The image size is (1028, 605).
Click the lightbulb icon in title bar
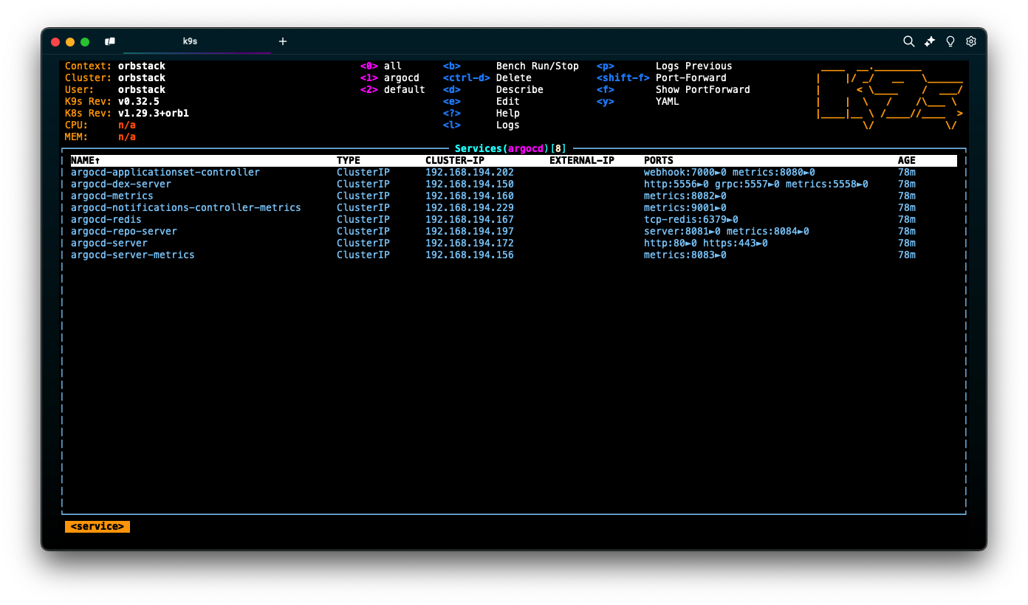point(950,41)
